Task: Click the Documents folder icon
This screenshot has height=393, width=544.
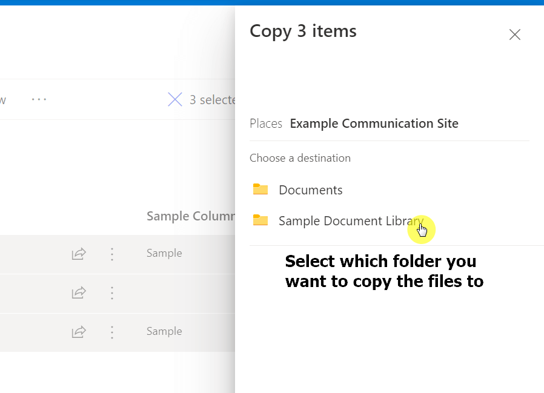Action: click(x=260, y=190)
